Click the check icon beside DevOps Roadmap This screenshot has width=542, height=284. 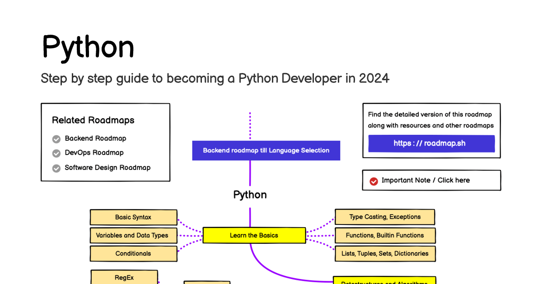56,153
